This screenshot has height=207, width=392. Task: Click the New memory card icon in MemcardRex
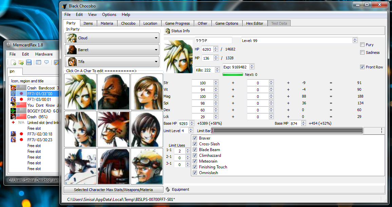tap(14, 62)
